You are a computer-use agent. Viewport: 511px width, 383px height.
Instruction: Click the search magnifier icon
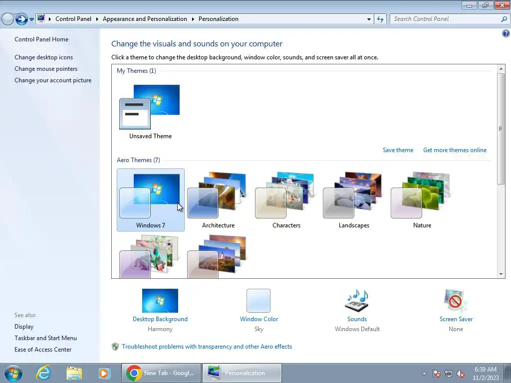pyautogui.click(x=504, y=19)
